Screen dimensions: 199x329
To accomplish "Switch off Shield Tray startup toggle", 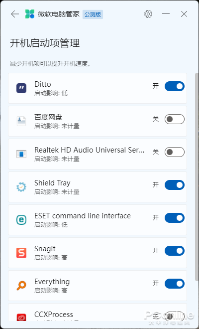I will tap(175, 185).
